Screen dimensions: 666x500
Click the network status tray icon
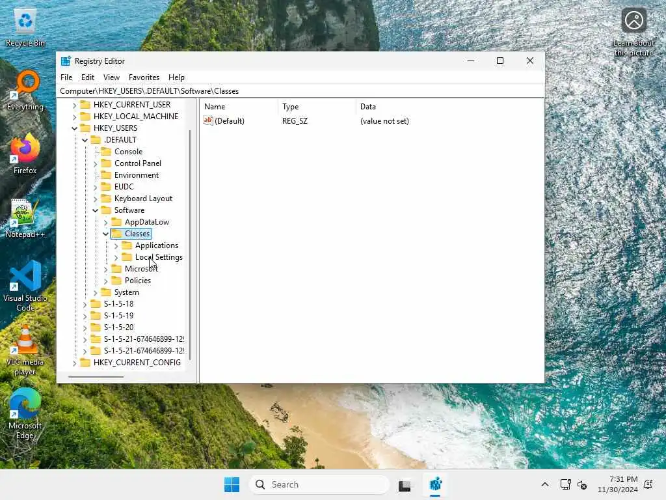click(x=565, y=484)
